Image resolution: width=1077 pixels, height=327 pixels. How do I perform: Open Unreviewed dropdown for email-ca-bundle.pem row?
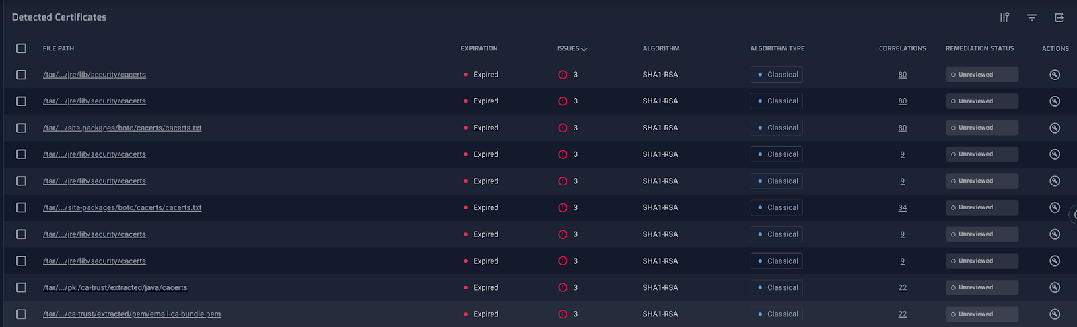[981, 314]
